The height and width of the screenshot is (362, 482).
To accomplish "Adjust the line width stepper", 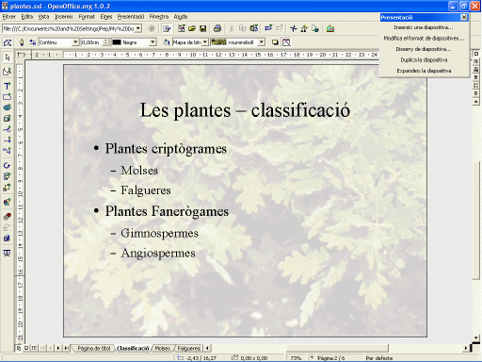I will click(106, 42).
